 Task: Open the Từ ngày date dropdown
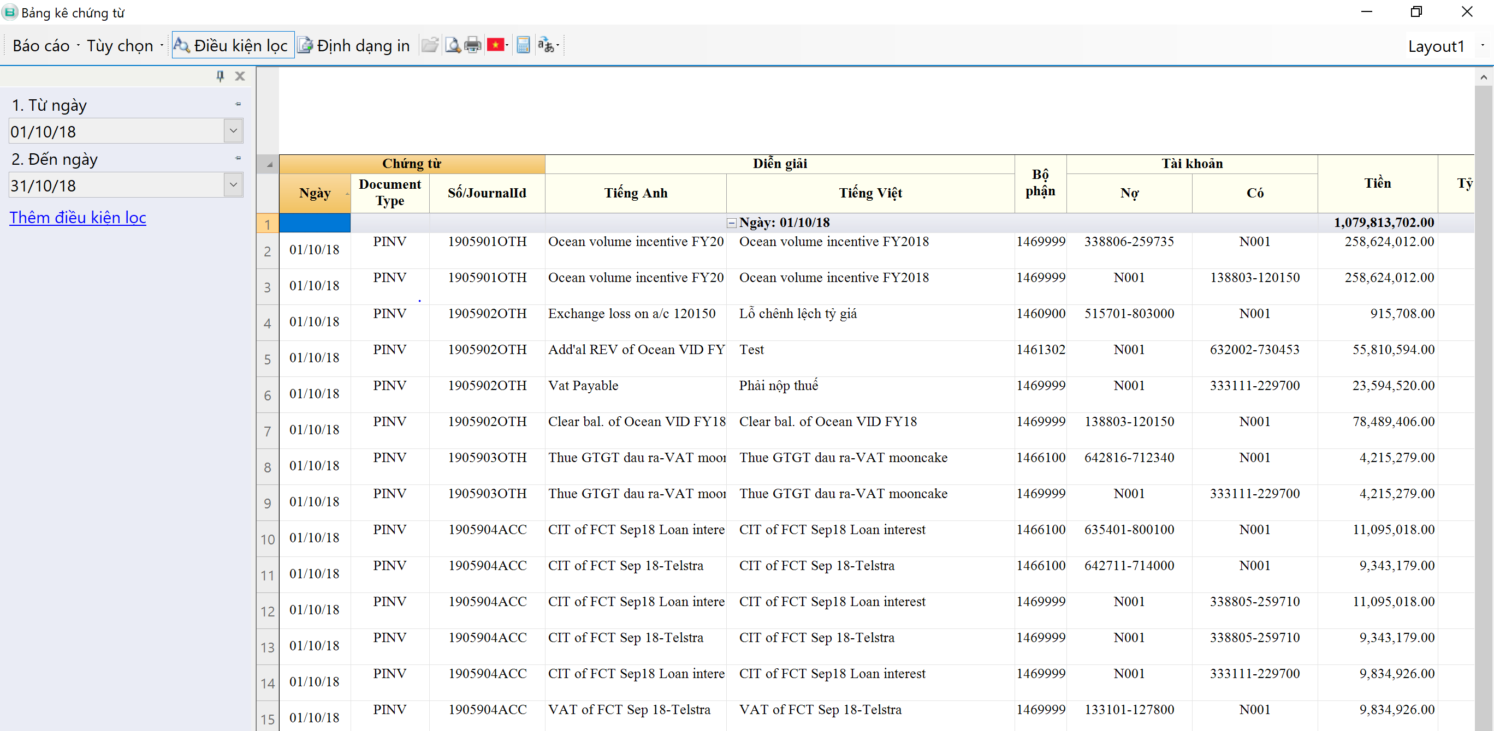(x=233, y=131)
